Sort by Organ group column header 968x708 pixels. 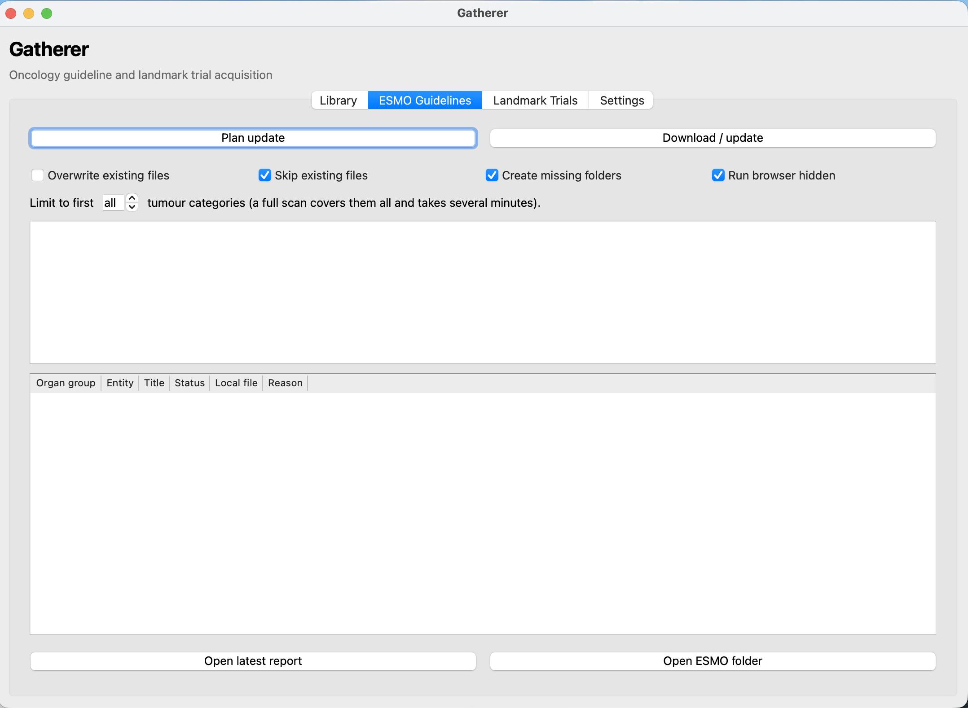[x=66, y=383]
